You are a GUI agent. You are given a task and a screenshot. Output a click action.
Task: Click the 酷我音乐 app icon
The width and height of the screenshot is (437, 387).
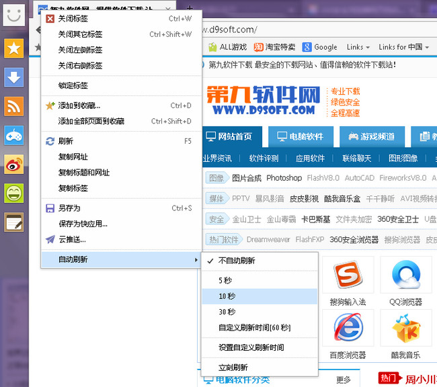(x=406, y=328)
